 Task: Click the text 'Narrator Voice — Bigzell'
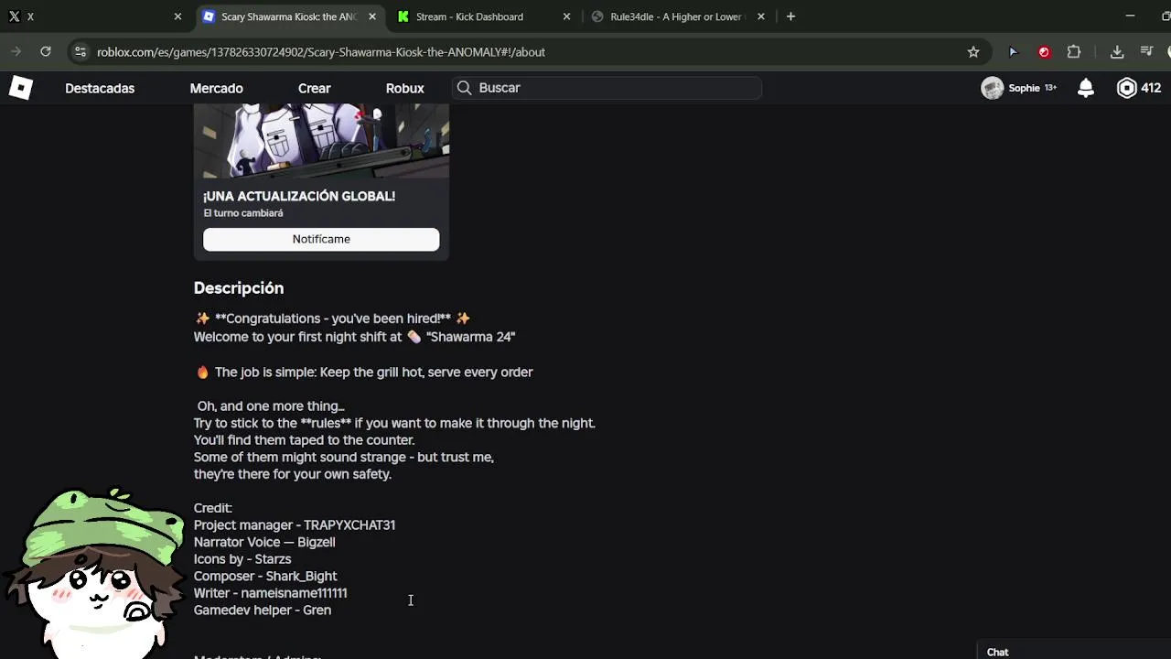[x=264, y=542]
